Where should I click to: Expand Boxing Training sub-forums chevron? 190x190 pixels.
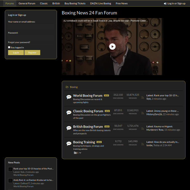coord(80,153)
